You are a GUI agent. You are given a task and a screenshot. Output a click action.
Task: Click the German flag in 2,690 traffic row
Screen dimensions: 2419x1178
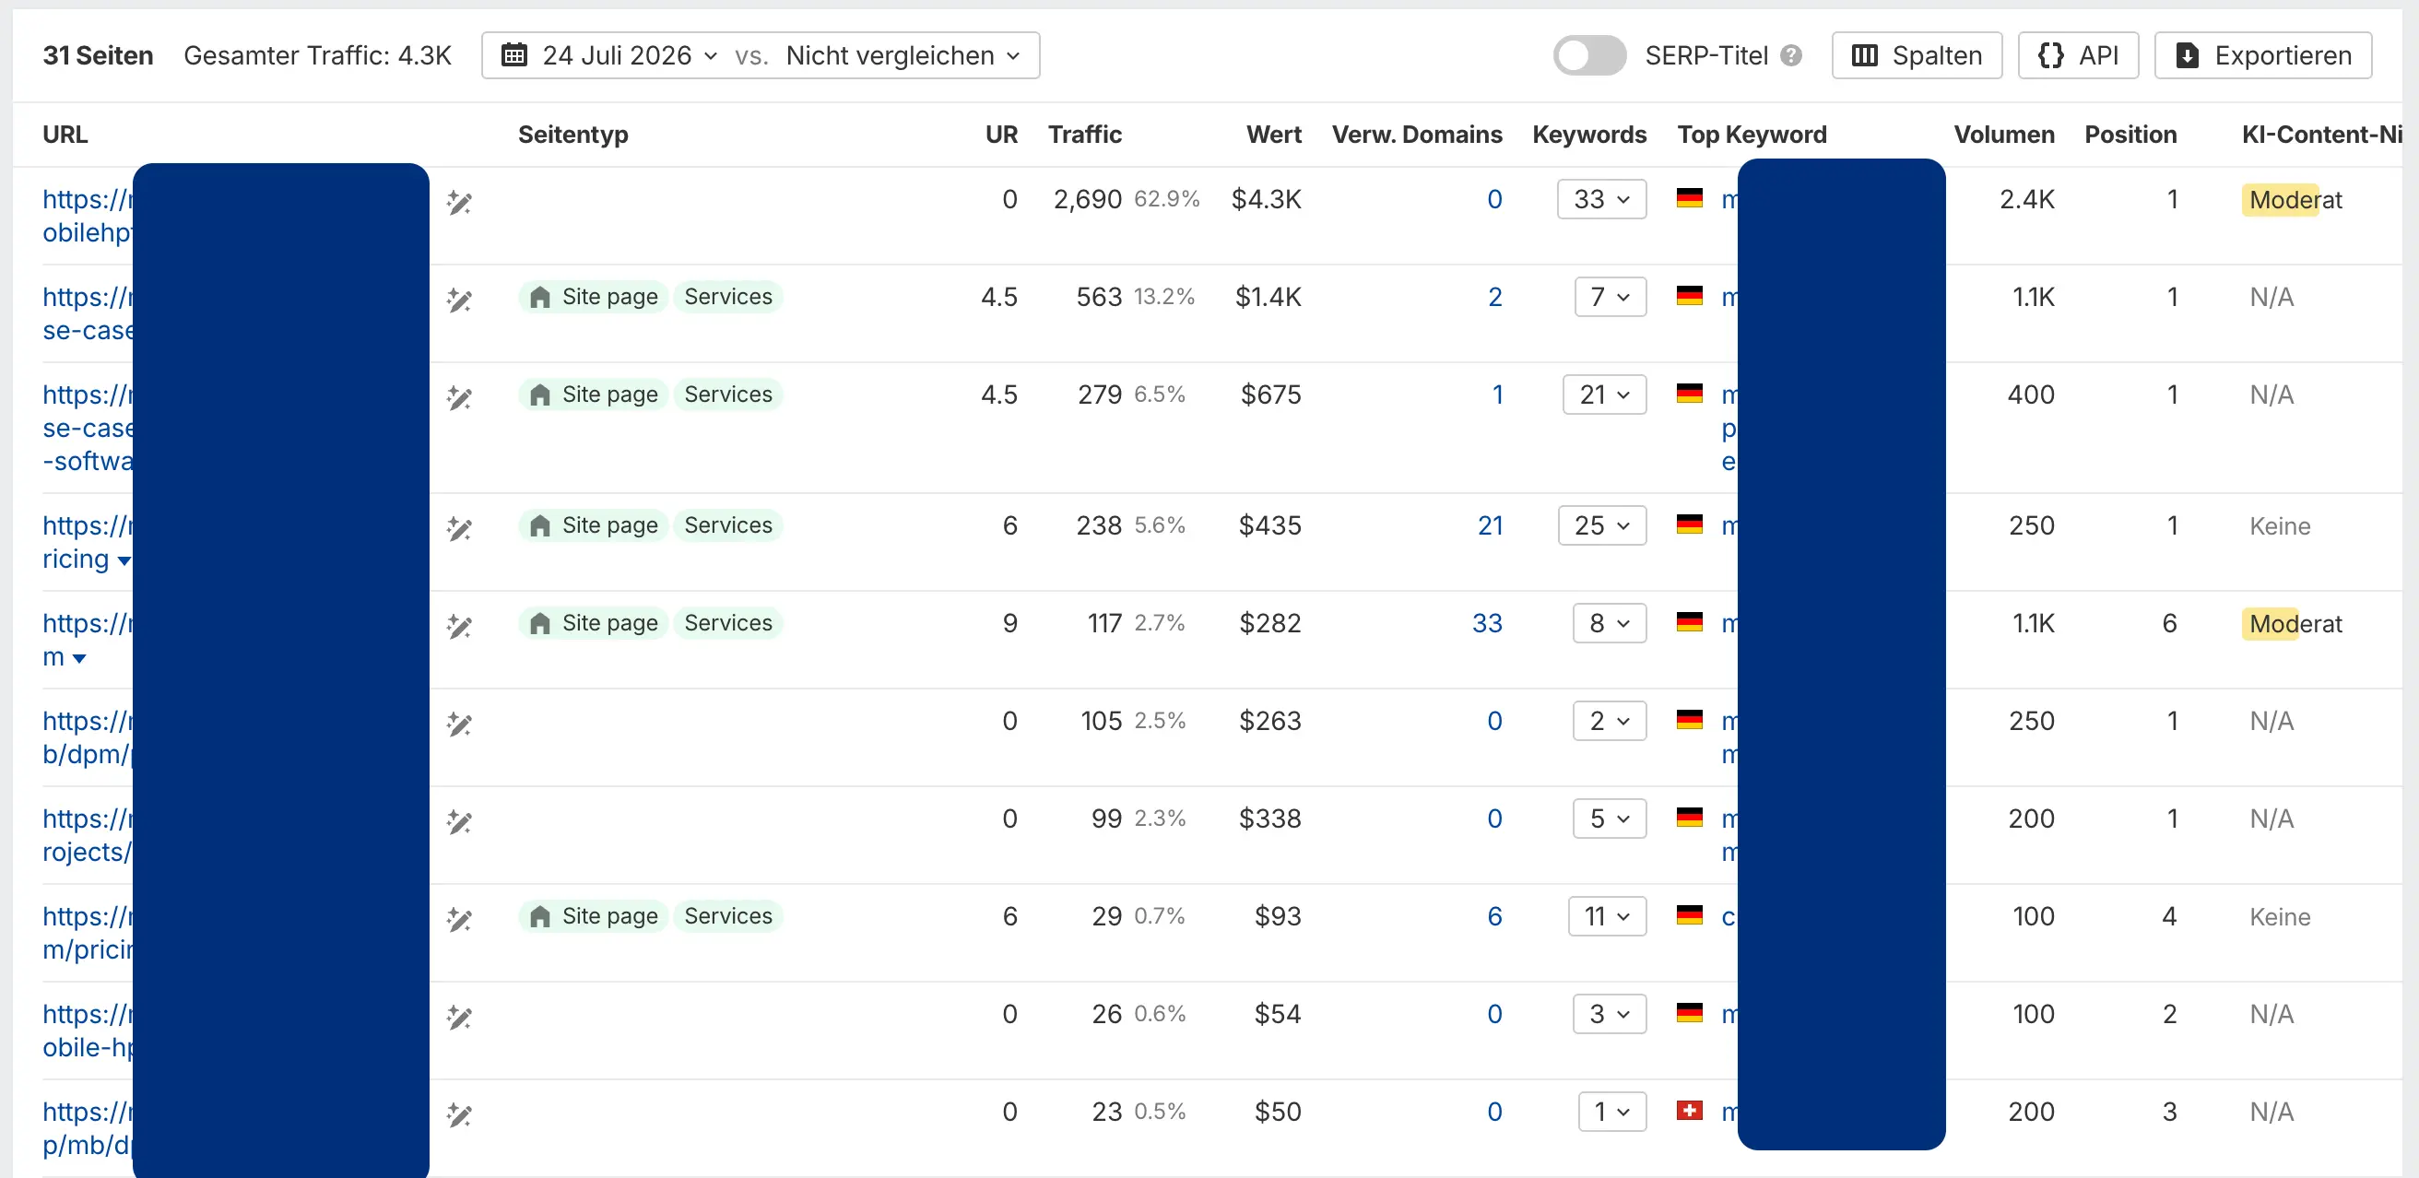click(1690, 198)
